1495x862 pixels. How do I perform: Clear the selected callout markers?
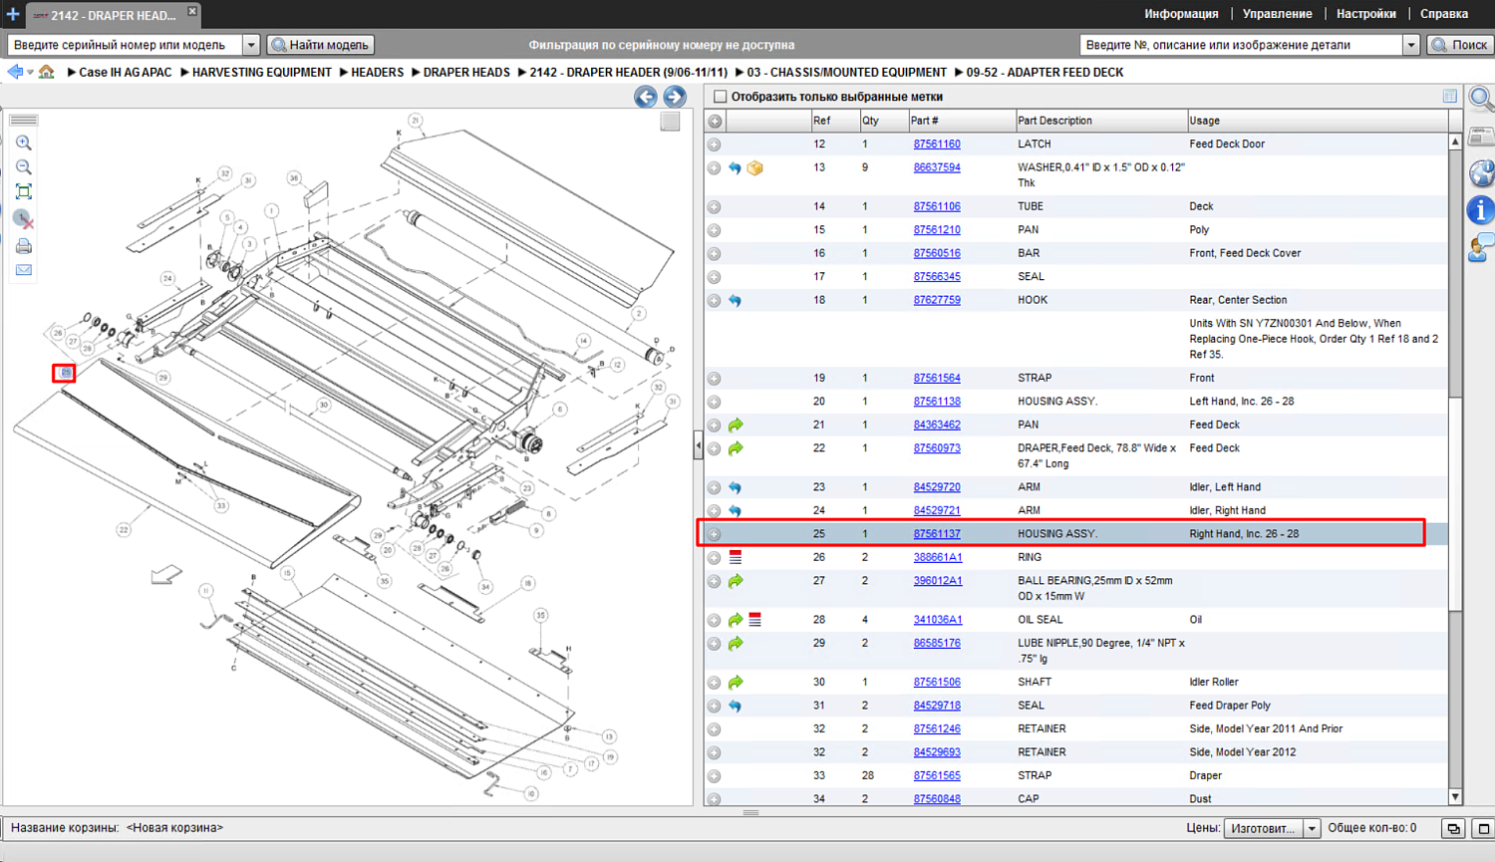[24, 219]
